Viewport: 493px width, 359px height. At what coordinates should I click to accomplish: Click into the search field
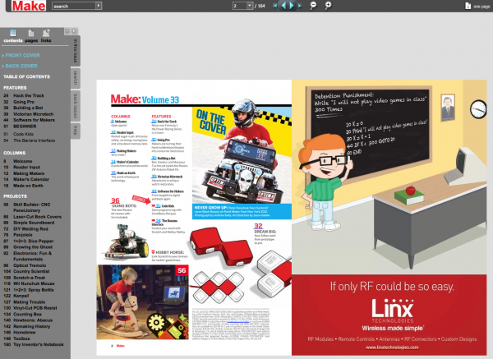pyautogui.click(x=74, y=6)
